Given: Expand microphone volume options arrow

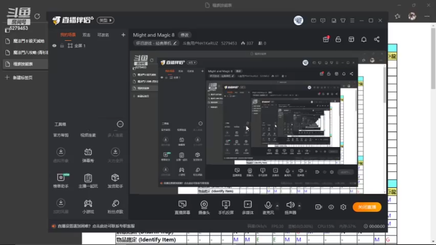Looking at the screenshot, I should [x=277, y=206].
